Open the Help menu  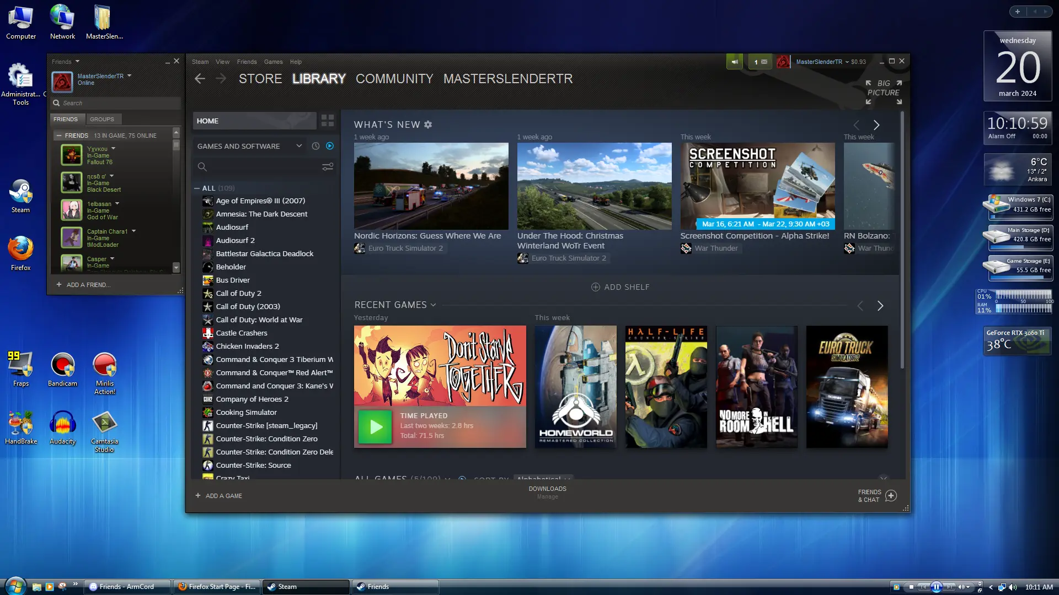(x=296, y=62)
